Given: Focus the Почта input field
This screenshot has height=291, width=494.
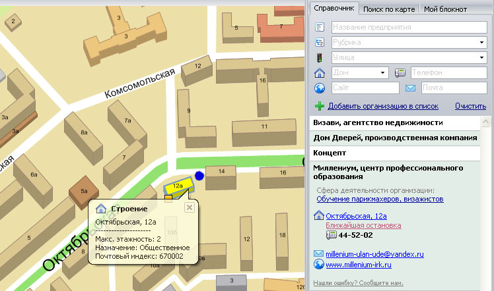Looking at the screenshot, I should pyautogui.click(x=454, y=88).
